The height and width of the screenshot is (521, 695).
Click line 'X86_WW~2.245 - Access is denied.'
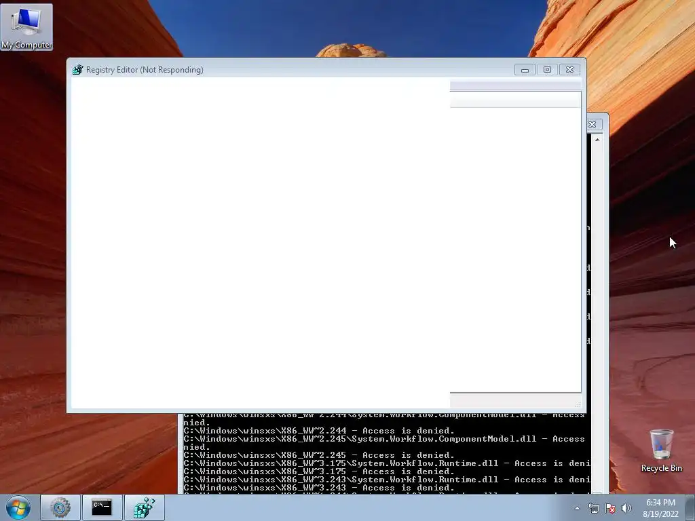point(319,455)
